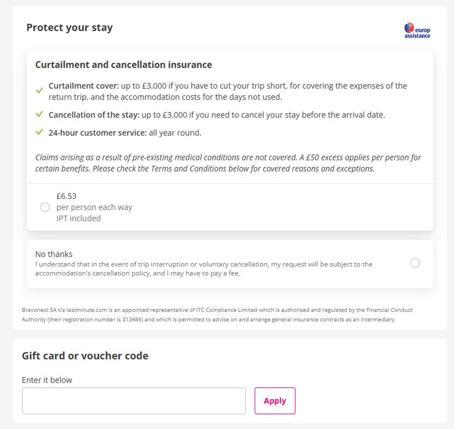Click the Bravonext SA regulatory footnote text

coord(217,314)
